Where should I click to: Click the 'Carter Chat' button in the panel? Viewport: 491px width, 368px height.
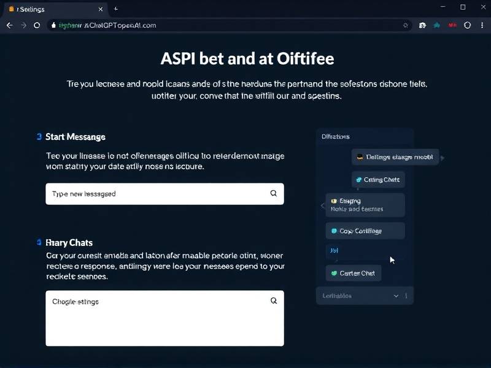[x=353, y=273]
